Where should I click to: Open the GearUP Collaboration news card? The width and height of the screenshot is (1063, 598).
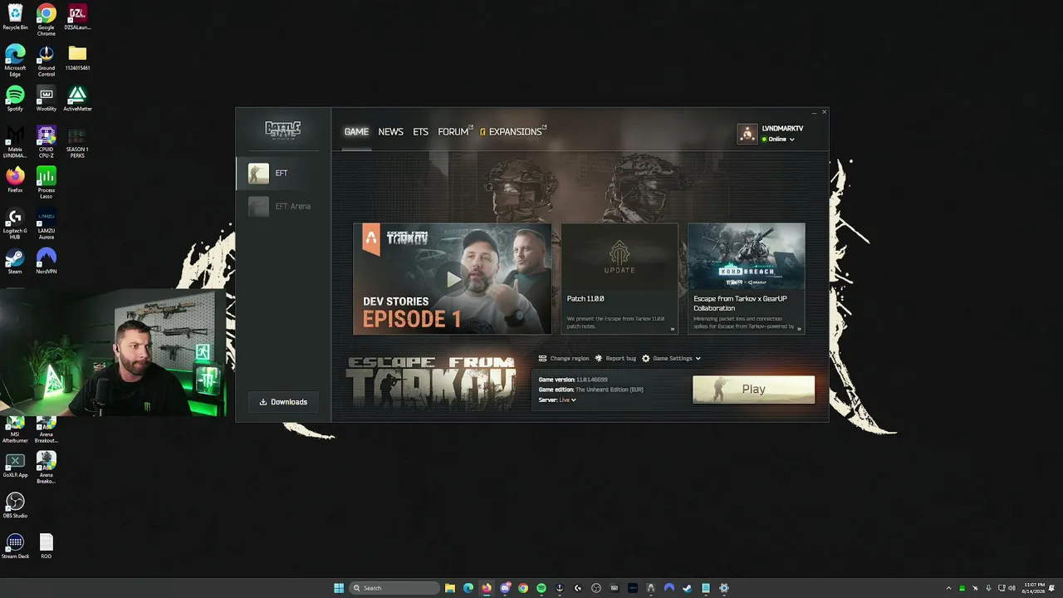[746, 279]
